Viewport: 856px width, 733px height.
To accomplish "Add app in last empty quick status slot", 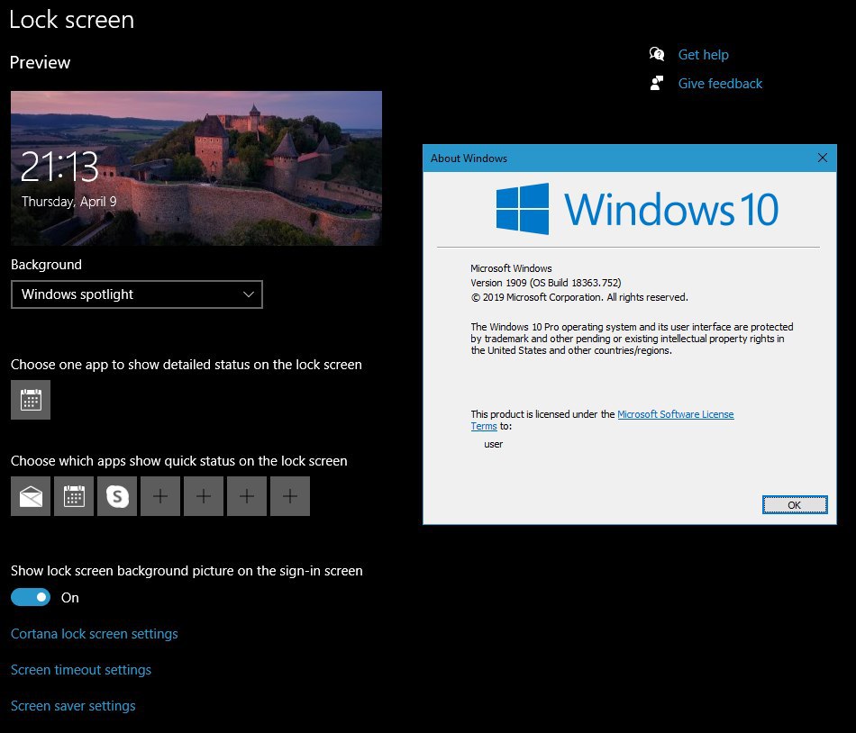I will coord(290,496).
